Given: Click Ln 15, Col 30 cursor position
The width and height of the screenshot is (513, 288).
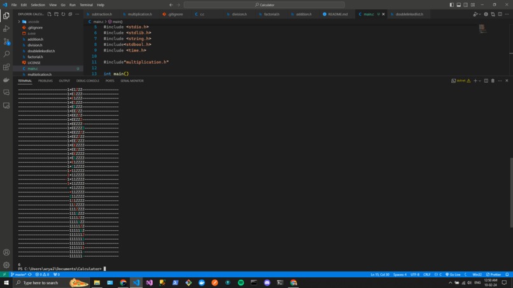Looking at the screenshot, I should click(380, 275).
